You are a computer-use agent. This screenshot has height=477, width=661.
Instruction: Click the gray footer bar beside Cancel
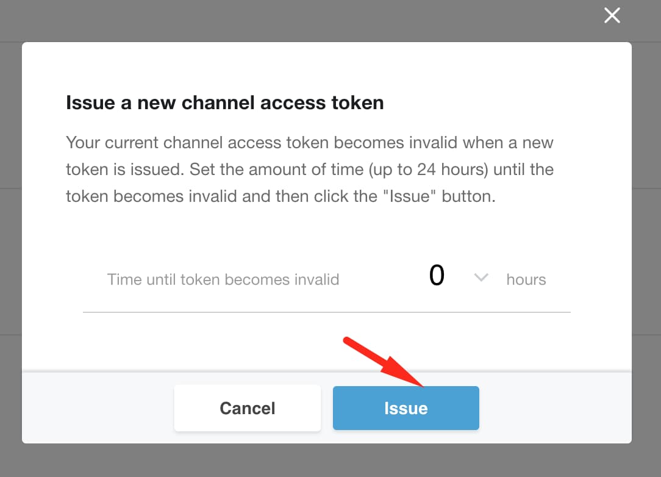click(x=98, y=408)
